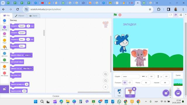Open the Sensing (Датчики) block category
Image resolution: width=187 pixels, height=105 pixels.
click(4, 54)
